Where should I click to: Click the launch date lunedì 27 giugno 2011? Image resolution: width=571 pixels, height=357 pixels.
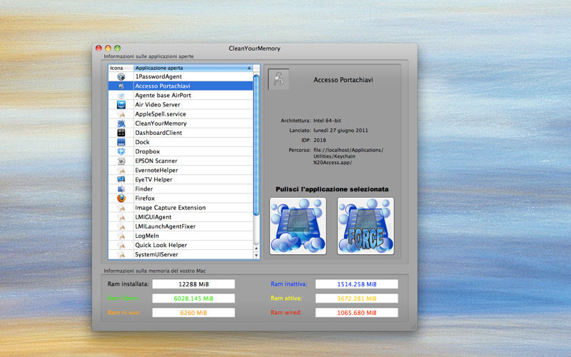(340, 131)
